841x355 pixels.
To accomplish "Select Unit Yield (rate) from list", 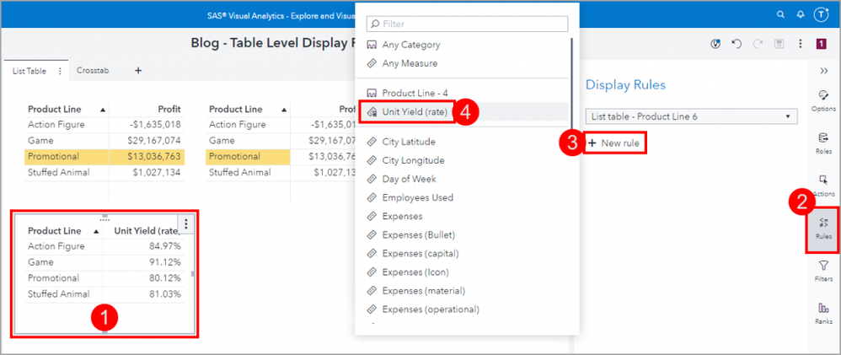I will click(x=413, y=111).
